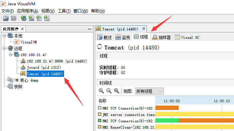Image resolution: width=234 pixels, height=131 pixels.
Task: Click the green segment of RMI TCP Connection(8)
Action: (x=167, y=121)
